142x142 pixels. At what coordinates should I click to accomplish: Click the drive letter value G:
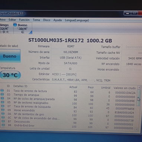70,69
